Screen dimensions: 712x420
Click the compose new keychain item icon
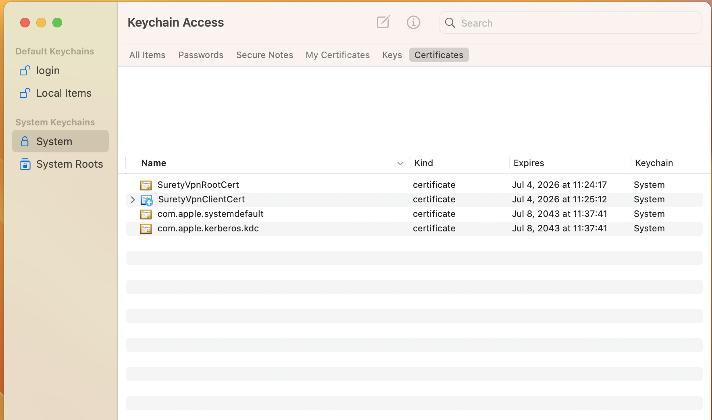(x=383, y=22)
